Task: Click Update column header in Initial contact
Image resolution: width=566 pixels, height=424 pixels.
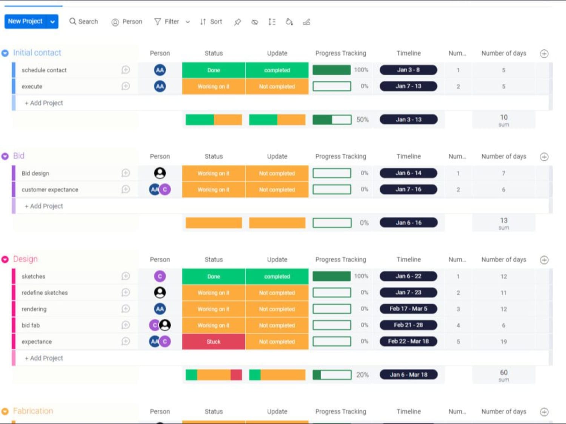Action: pos(277,53)
